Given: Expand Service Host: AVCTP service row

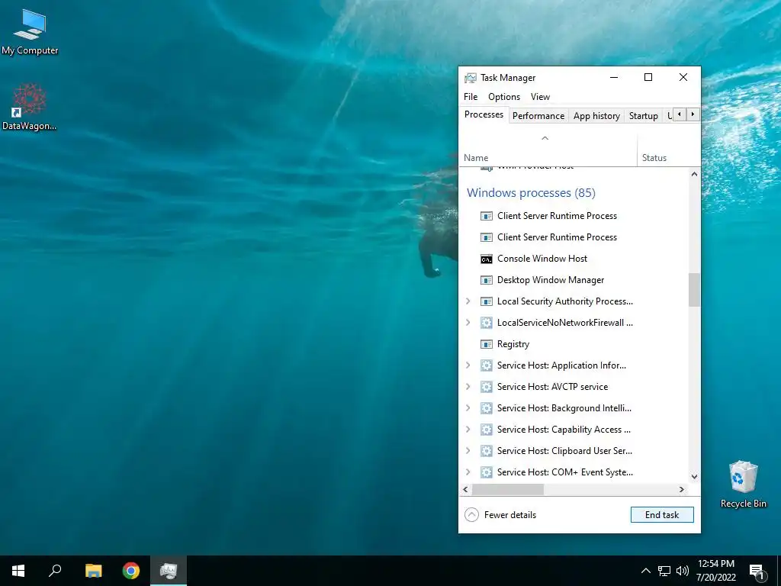Looking at the screenshot, I should (468, 387).
